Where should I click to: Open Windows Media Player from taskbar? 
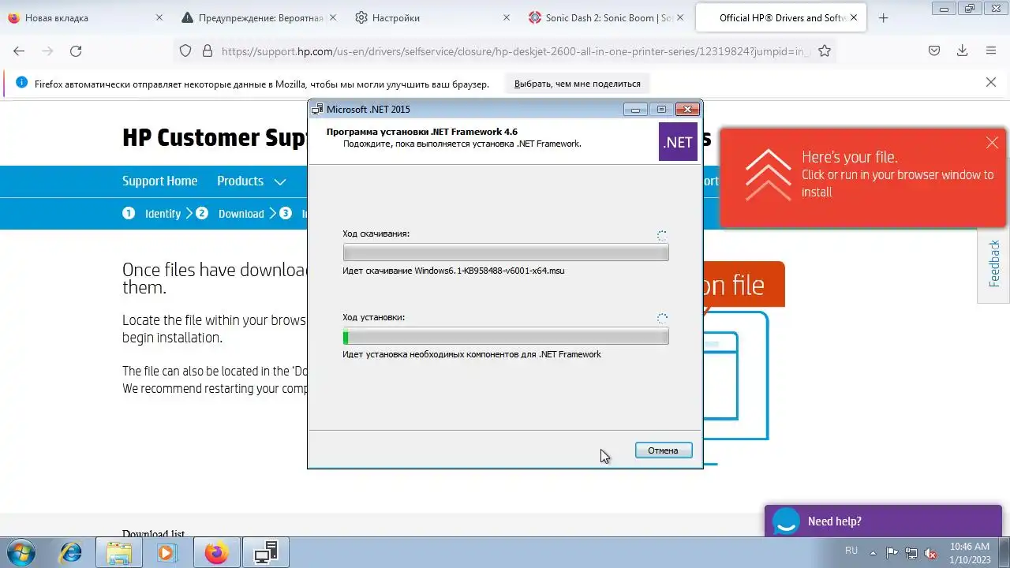click(x=166, y=552)
